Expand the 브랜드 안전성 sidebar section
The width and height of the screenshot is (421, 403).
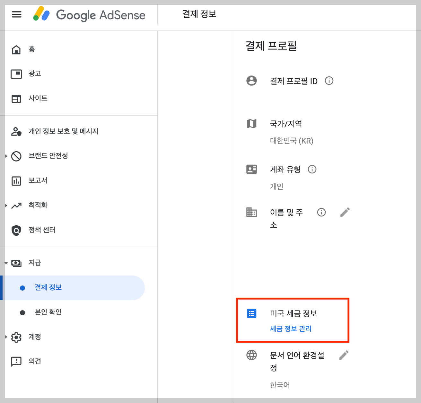point(5,156)
